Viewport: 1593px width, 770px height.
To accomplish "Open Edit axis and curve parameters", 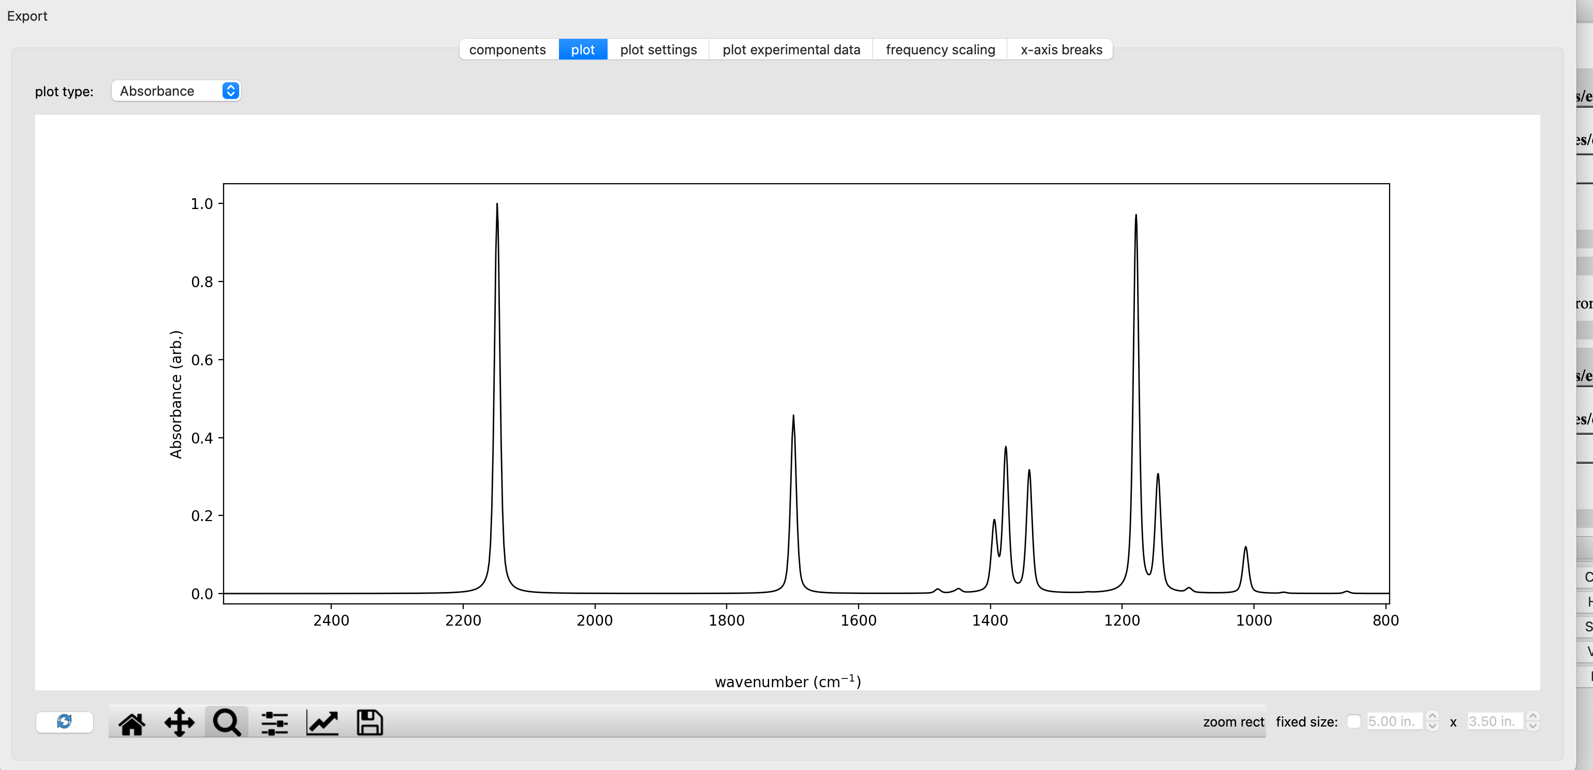I will click(x=322, y=722).
